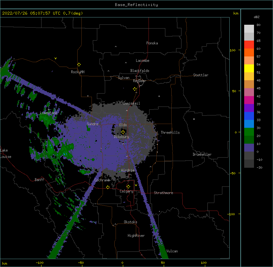Click the Lacombe city label

(143, 61)
